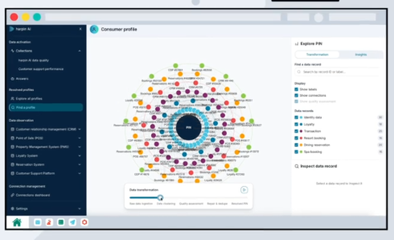Viewport: 394px width, 240px height.
Task: Click the harpin AI logo icon
Action: click(11, 29)
